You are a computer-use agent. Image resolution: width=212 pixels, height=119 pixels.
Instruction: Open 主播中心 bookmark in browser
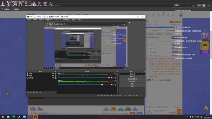click(x=6, y=9)
